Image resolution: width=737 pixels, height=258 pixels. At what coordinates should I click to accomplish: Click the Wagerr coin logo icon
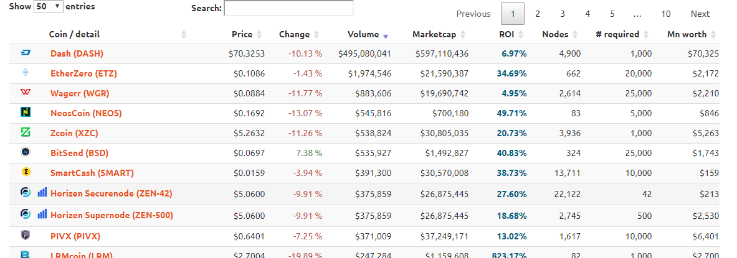[x=26, y=93]
